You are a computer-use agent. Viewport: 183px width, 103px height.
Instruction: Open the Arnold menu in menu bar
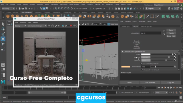(123, 5)
